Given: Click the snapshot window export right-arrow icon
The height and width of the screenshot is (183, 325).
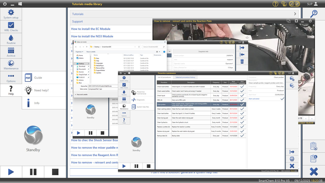Looking at the screenshot, I should click(242, 48).
